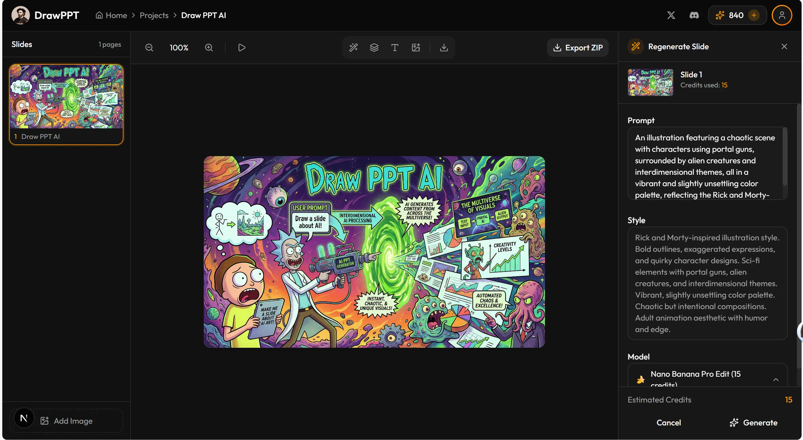
Task: Click Add Image button
Action: click(x=66, y=421)
